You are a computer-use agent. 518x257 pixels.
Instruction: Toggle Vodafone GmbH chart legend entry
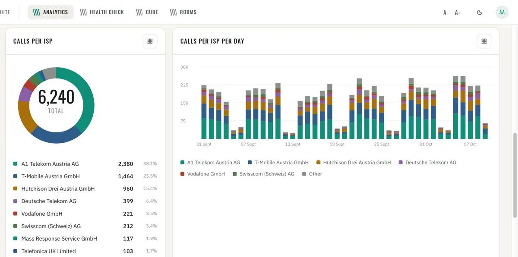[x=203, y=174]
